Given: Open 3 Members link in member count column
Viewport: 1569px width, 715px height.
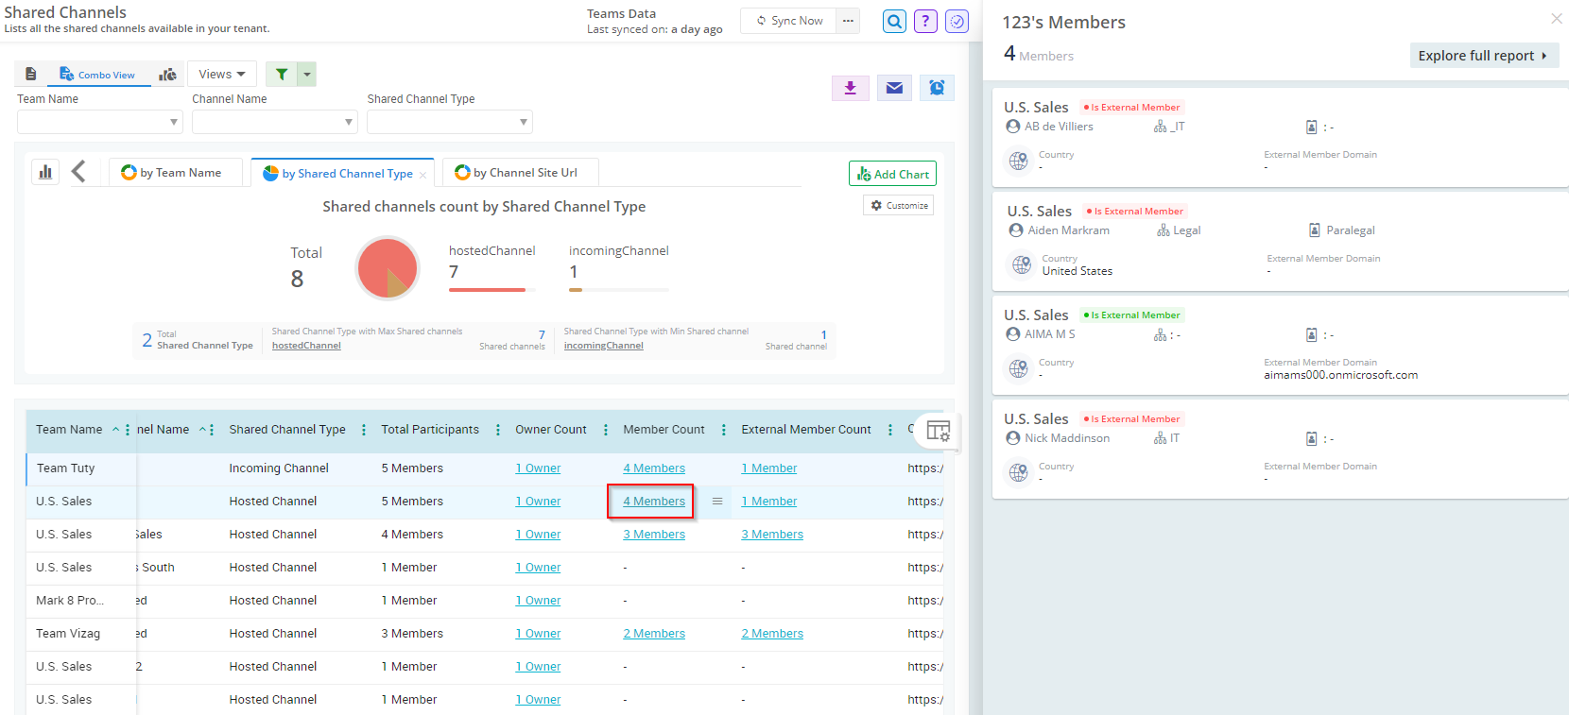Looking at the screenshot, I should tap(654, 535).
